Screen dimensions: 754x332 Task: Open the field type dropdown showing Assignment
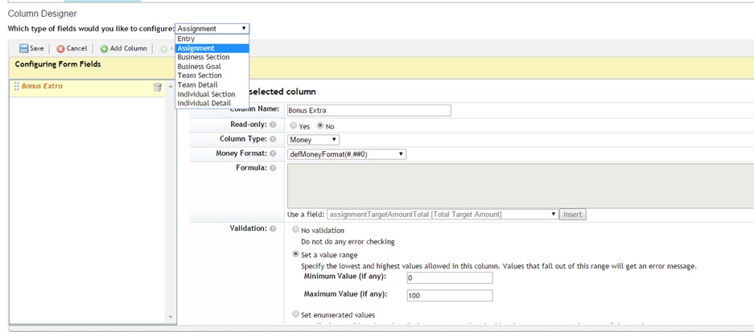(212, 28)
